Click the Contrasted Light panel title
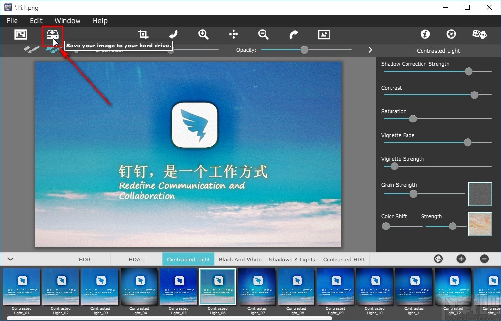Screen dimensions: 501x321 438,51
